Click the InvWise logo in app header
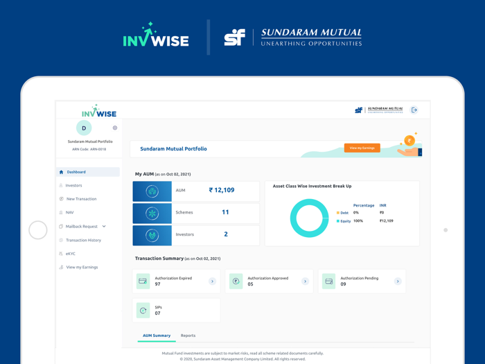This screenshot has height=364, width=485. (x=99, y=111)
